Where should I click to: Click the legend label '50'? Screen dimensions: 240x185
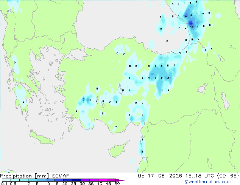pos(117,183)
